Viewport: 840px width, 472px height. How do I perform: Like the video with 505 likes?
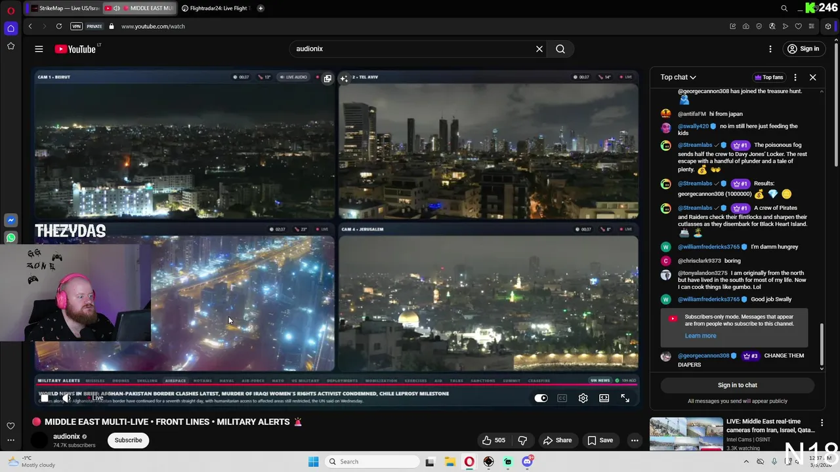click(x=493, y=440)
